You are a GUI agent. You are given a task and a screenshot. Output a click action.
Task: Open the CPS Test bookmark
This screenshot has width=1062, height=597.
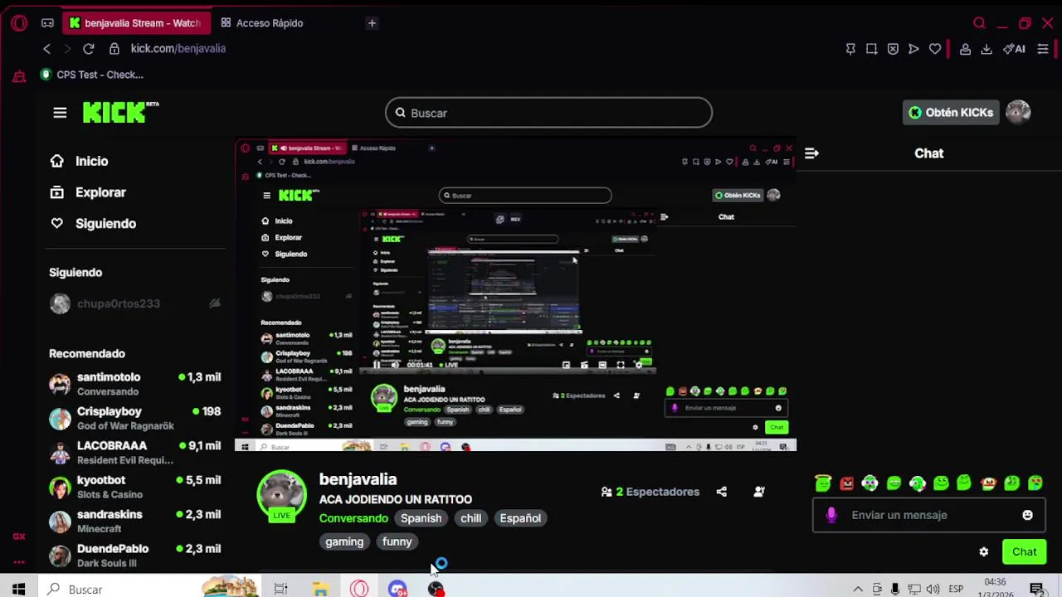coord(92,75)
